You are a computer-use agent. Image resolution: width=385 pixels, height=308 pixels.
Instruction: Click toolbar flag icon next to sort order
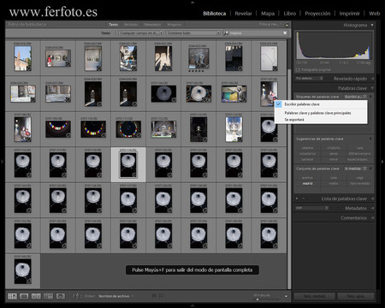click(154, 296)
